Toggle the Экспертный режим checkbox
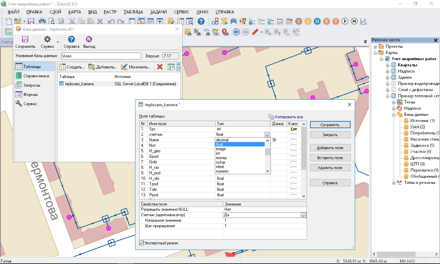Image resolution: width=440 pixels, height=264 pixels. [141, 243]
